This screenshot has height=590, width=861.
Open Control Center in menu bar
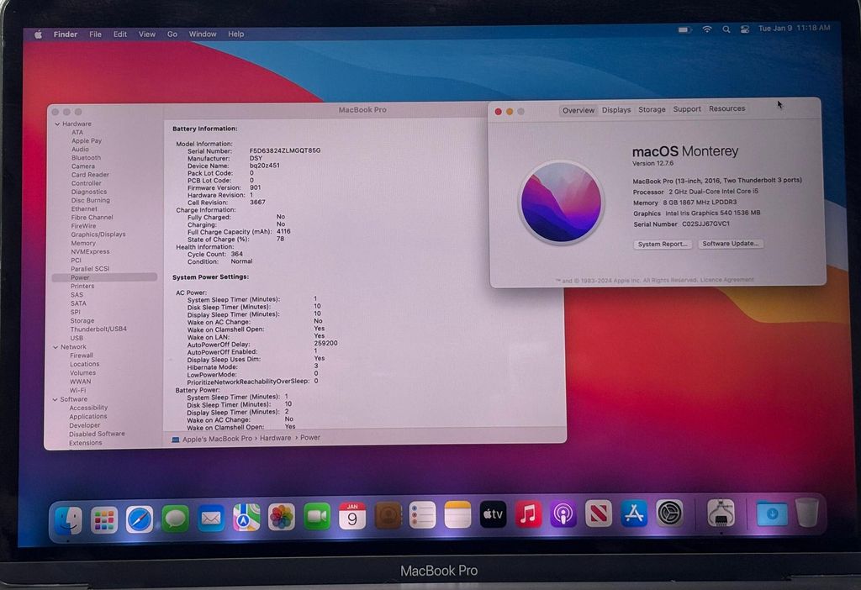pyautogui.click(x=744, y=29)
